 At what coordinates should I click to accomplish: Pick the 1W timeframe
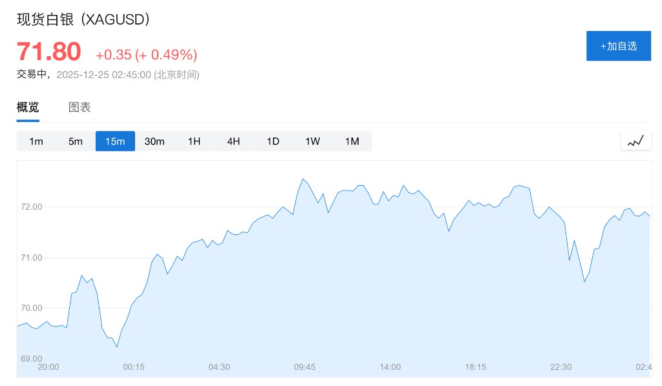(x=312, y=141)
